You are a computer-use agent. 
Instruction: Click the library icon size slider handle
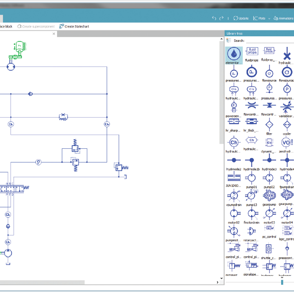coord(282,282)
